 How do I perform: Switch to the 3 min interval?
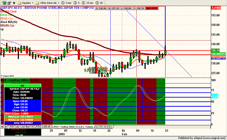click(x=66, y=3)
